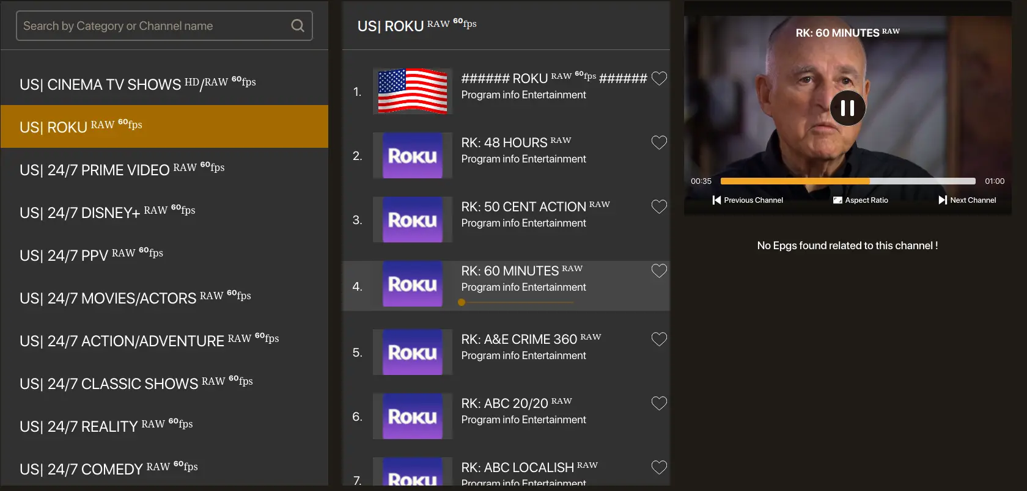The height and width of the screenshot is (491, 1027).
Task: Click the Previous Channel skip icon
Action: point(716,200)
